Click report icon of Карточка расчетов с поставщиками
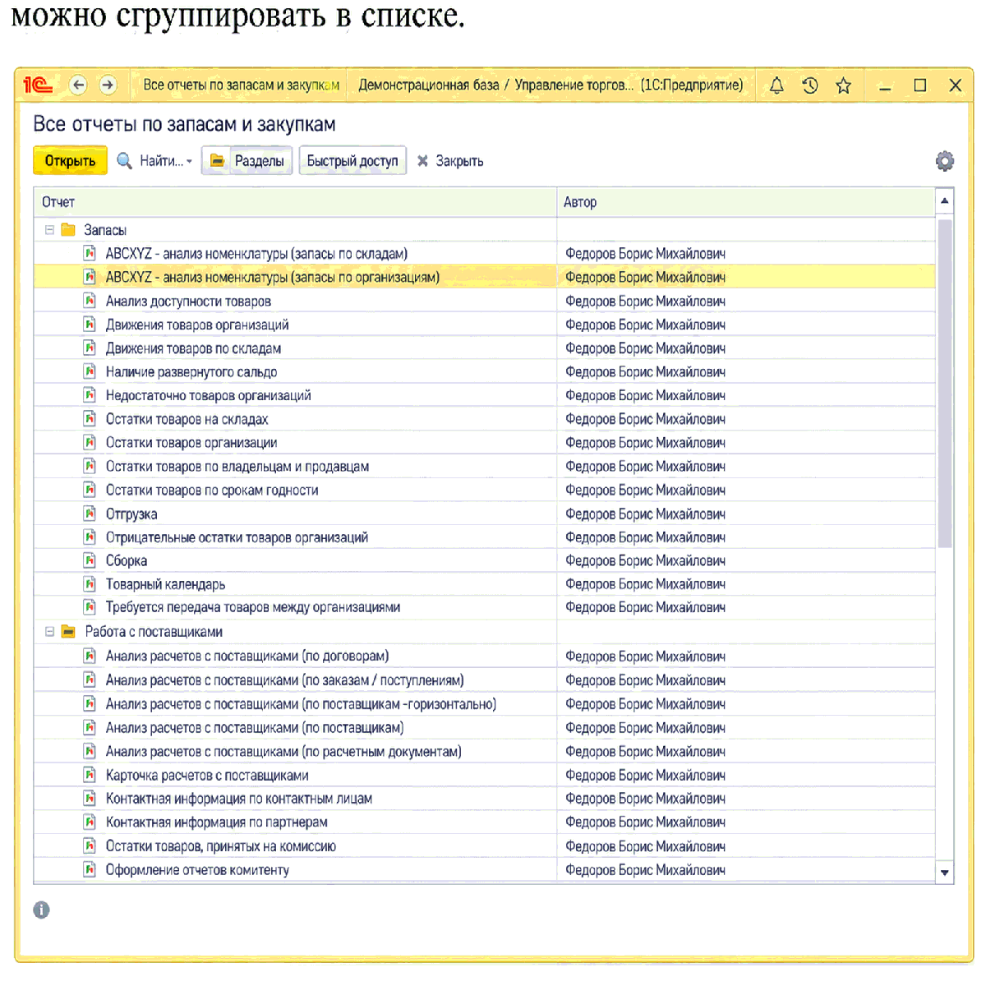 point(90,775)
